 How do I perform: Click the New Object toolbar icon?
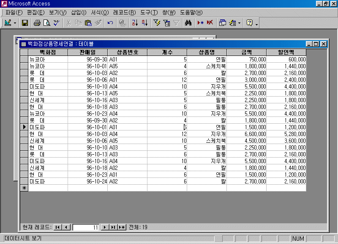pos(232,23)
